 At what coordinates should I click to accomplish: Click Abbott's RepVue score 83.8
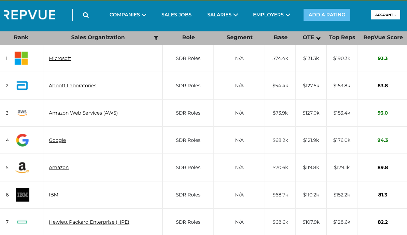383,86
